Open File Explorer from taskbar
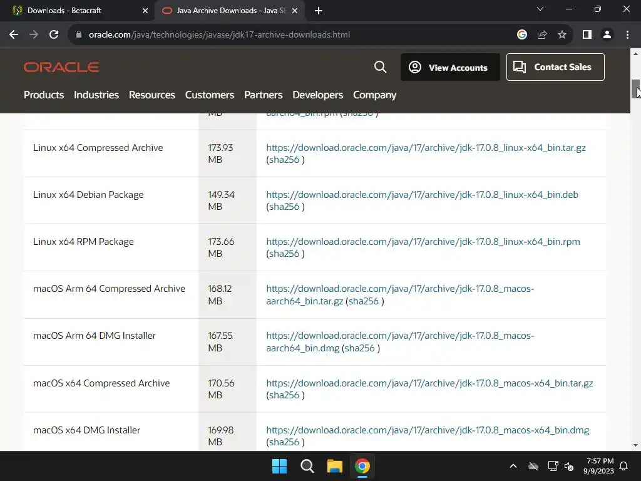The image size is (641, 481). pyautogui.click(x=334, y=466)
